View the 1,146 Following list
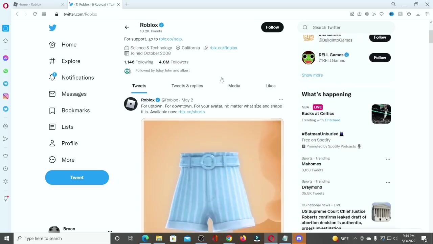This screenshot has height=244, width=433. point(139,62)
